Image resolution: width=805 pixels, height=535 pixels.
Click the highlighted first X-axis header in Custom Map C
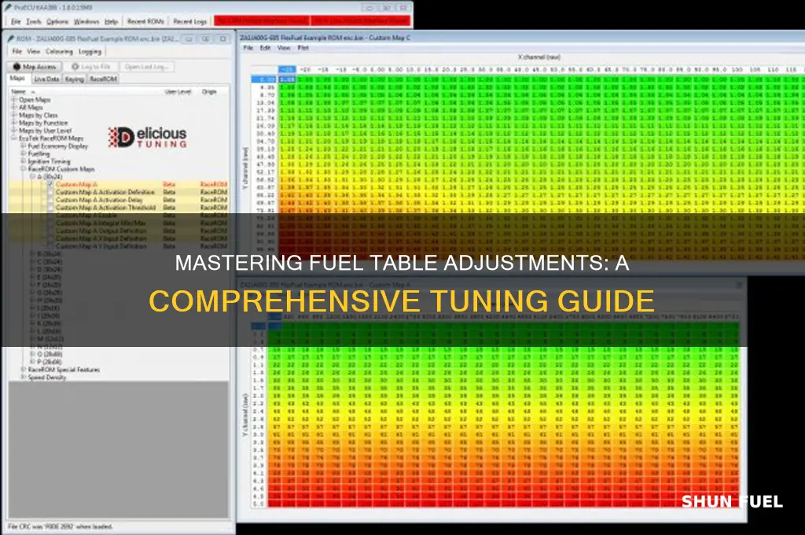288,69
